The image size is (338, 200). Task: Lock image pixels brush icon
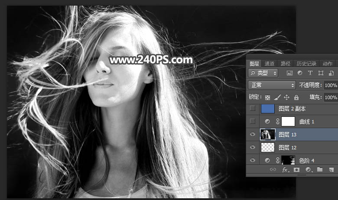click(277, 97)
